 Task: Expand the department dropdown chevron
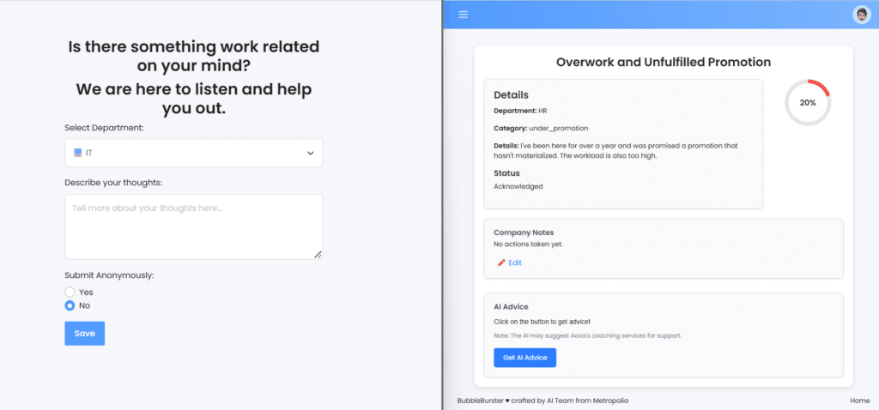coord(311,154)
